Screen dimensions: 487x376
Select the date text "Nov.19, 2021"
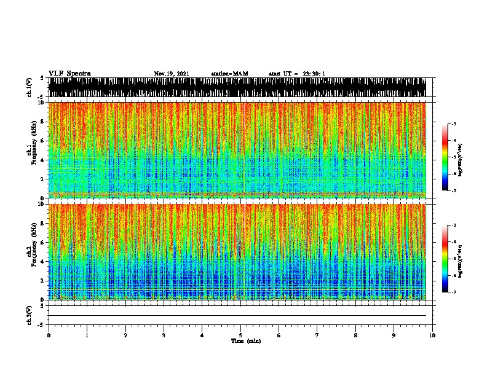(x=172, y=74)
